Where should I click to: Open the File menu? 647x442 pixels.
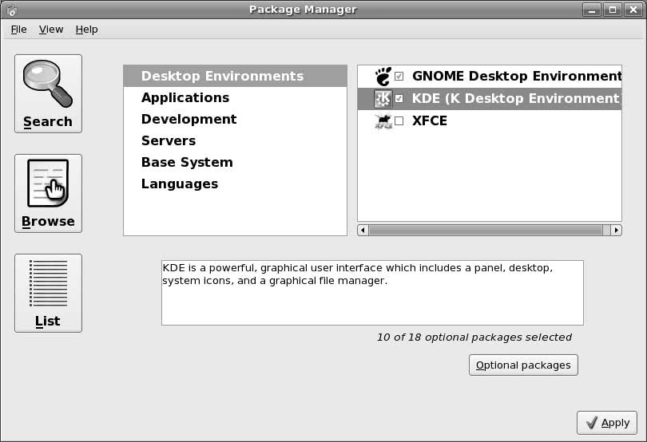coord(18,30)
